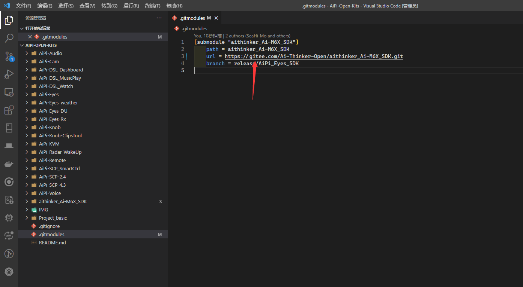Select AiPi-DSL_Watch folder row

93,86
